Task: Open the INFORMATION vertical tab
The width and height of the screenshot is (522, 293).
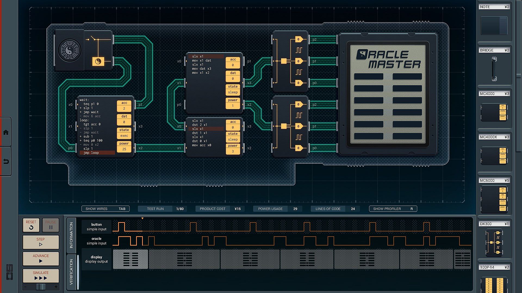Action: [x=71, y=235]
